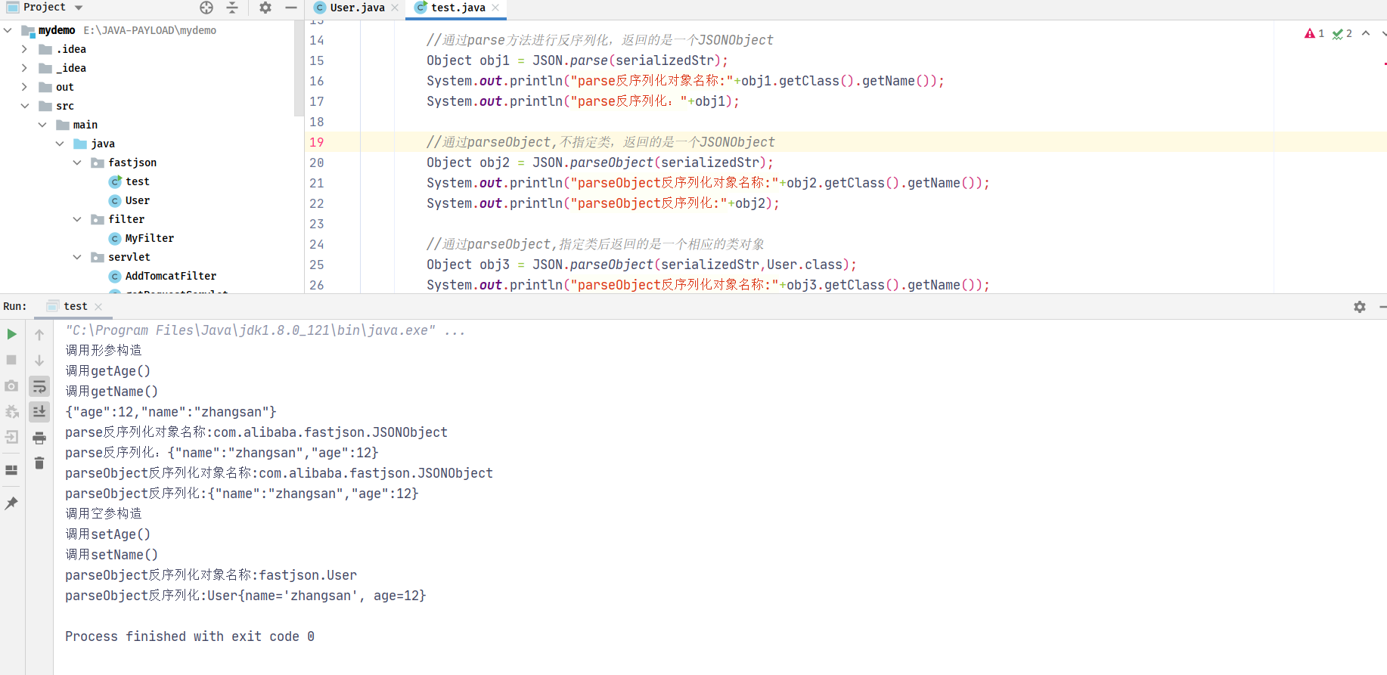Click line number 19 in the gutter
Screen dimensions: 1387x675
pyautogui.click(x=317, y=142)
